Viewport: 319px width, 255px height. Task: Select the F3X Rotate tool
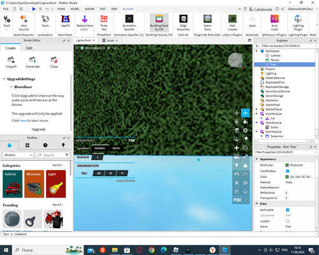237,122
